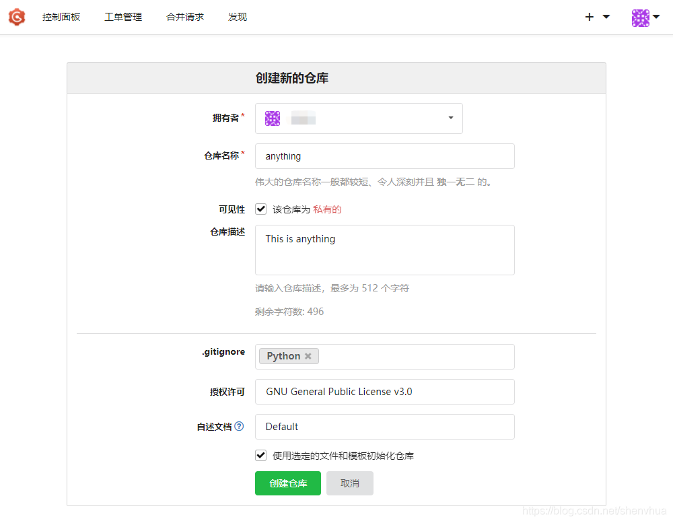Click the 取消 button
The width and height of the screenshot is (673, 523).
350,483
